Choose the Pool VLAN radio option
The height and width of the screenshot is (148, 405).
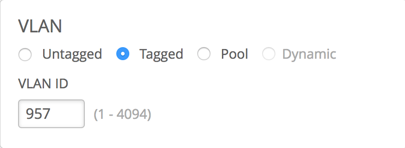pos(204,54)
